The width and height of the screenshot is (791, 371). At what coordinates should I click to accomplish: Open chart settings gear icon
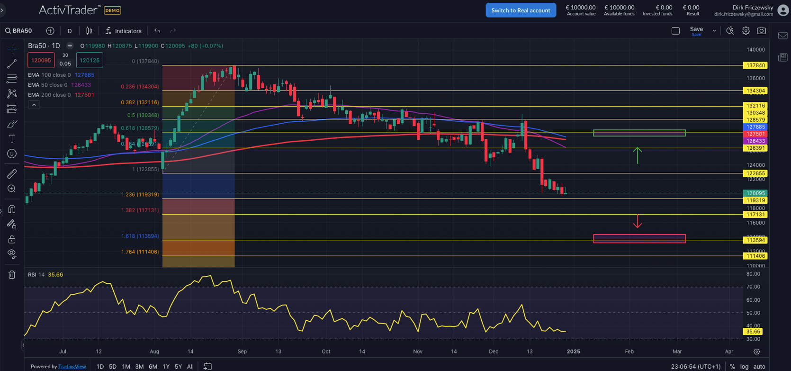pyautogui.click(x=746, y=31)
